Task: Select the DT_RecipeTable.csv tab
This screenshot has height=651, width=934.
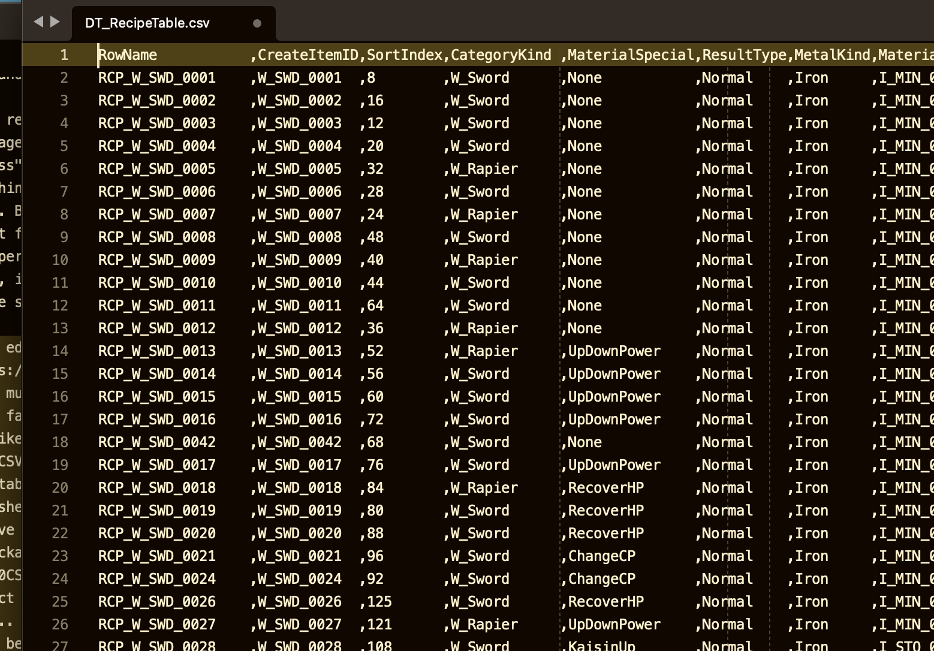Action: (147, 23)
